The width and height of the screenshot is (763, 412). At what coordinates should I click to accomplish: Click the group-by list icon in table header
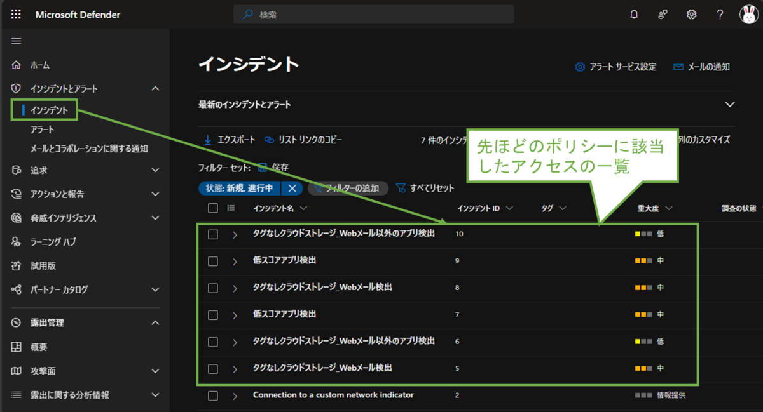pos(231,208)
